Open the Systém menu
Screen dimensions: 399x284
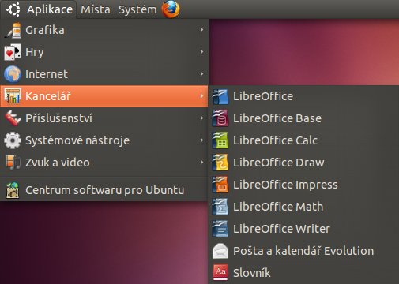point(137,9)
